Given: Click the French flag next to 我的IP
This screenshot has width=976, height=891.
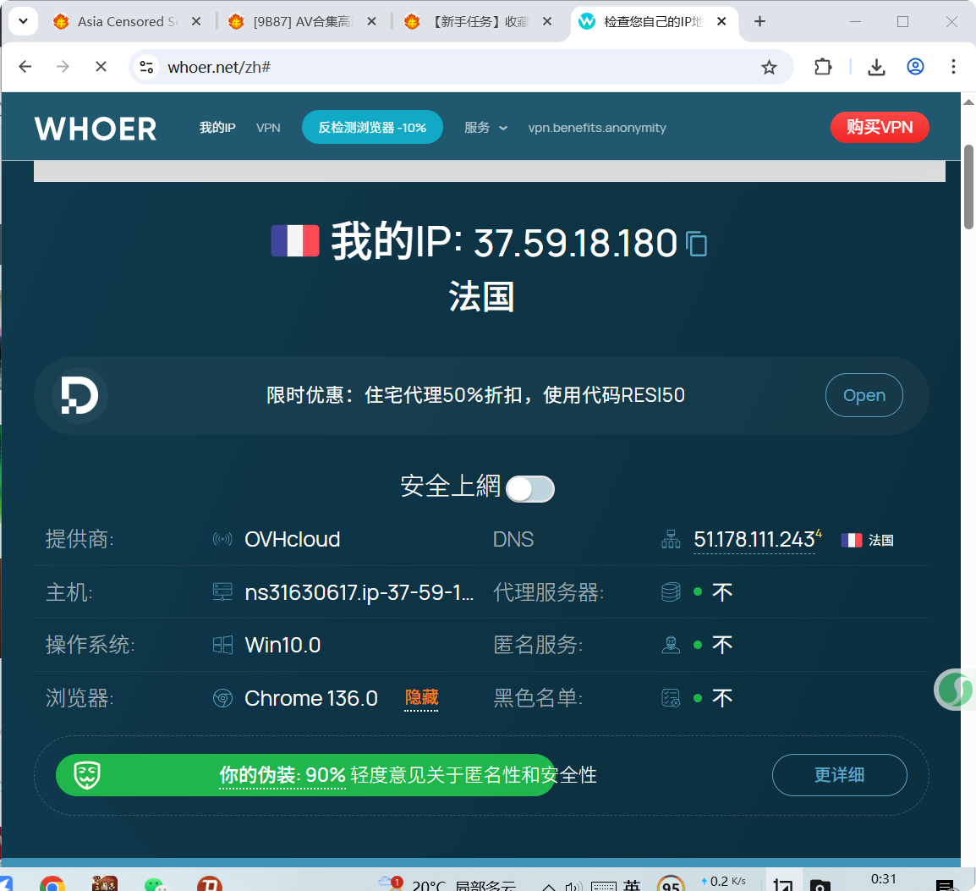Looking at the screenshot, I should point(295,241).
